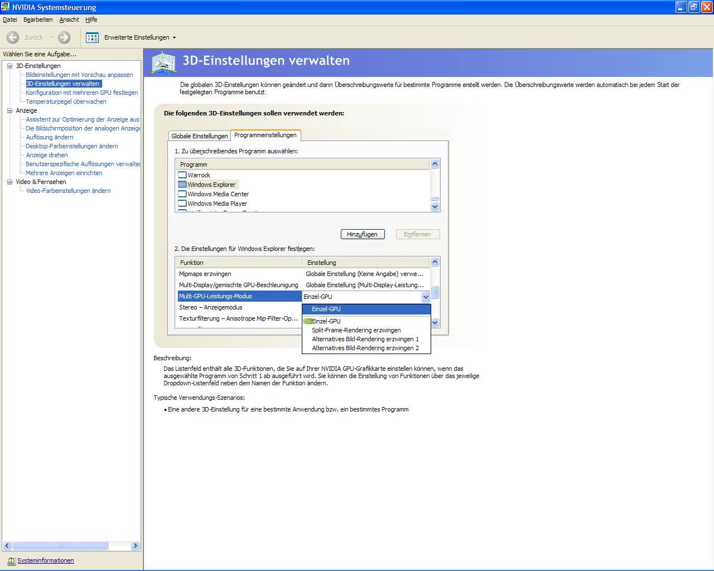Click left panel horizontal scrollbar thumb

60,546
